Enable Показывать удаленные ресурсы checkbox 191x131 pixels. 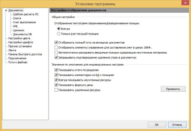pyautogui.click(x=56, y=90)
